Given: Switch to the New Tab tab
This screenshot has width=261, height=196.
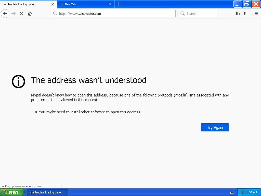Looking at the screenshot, I should coord(86,4).
